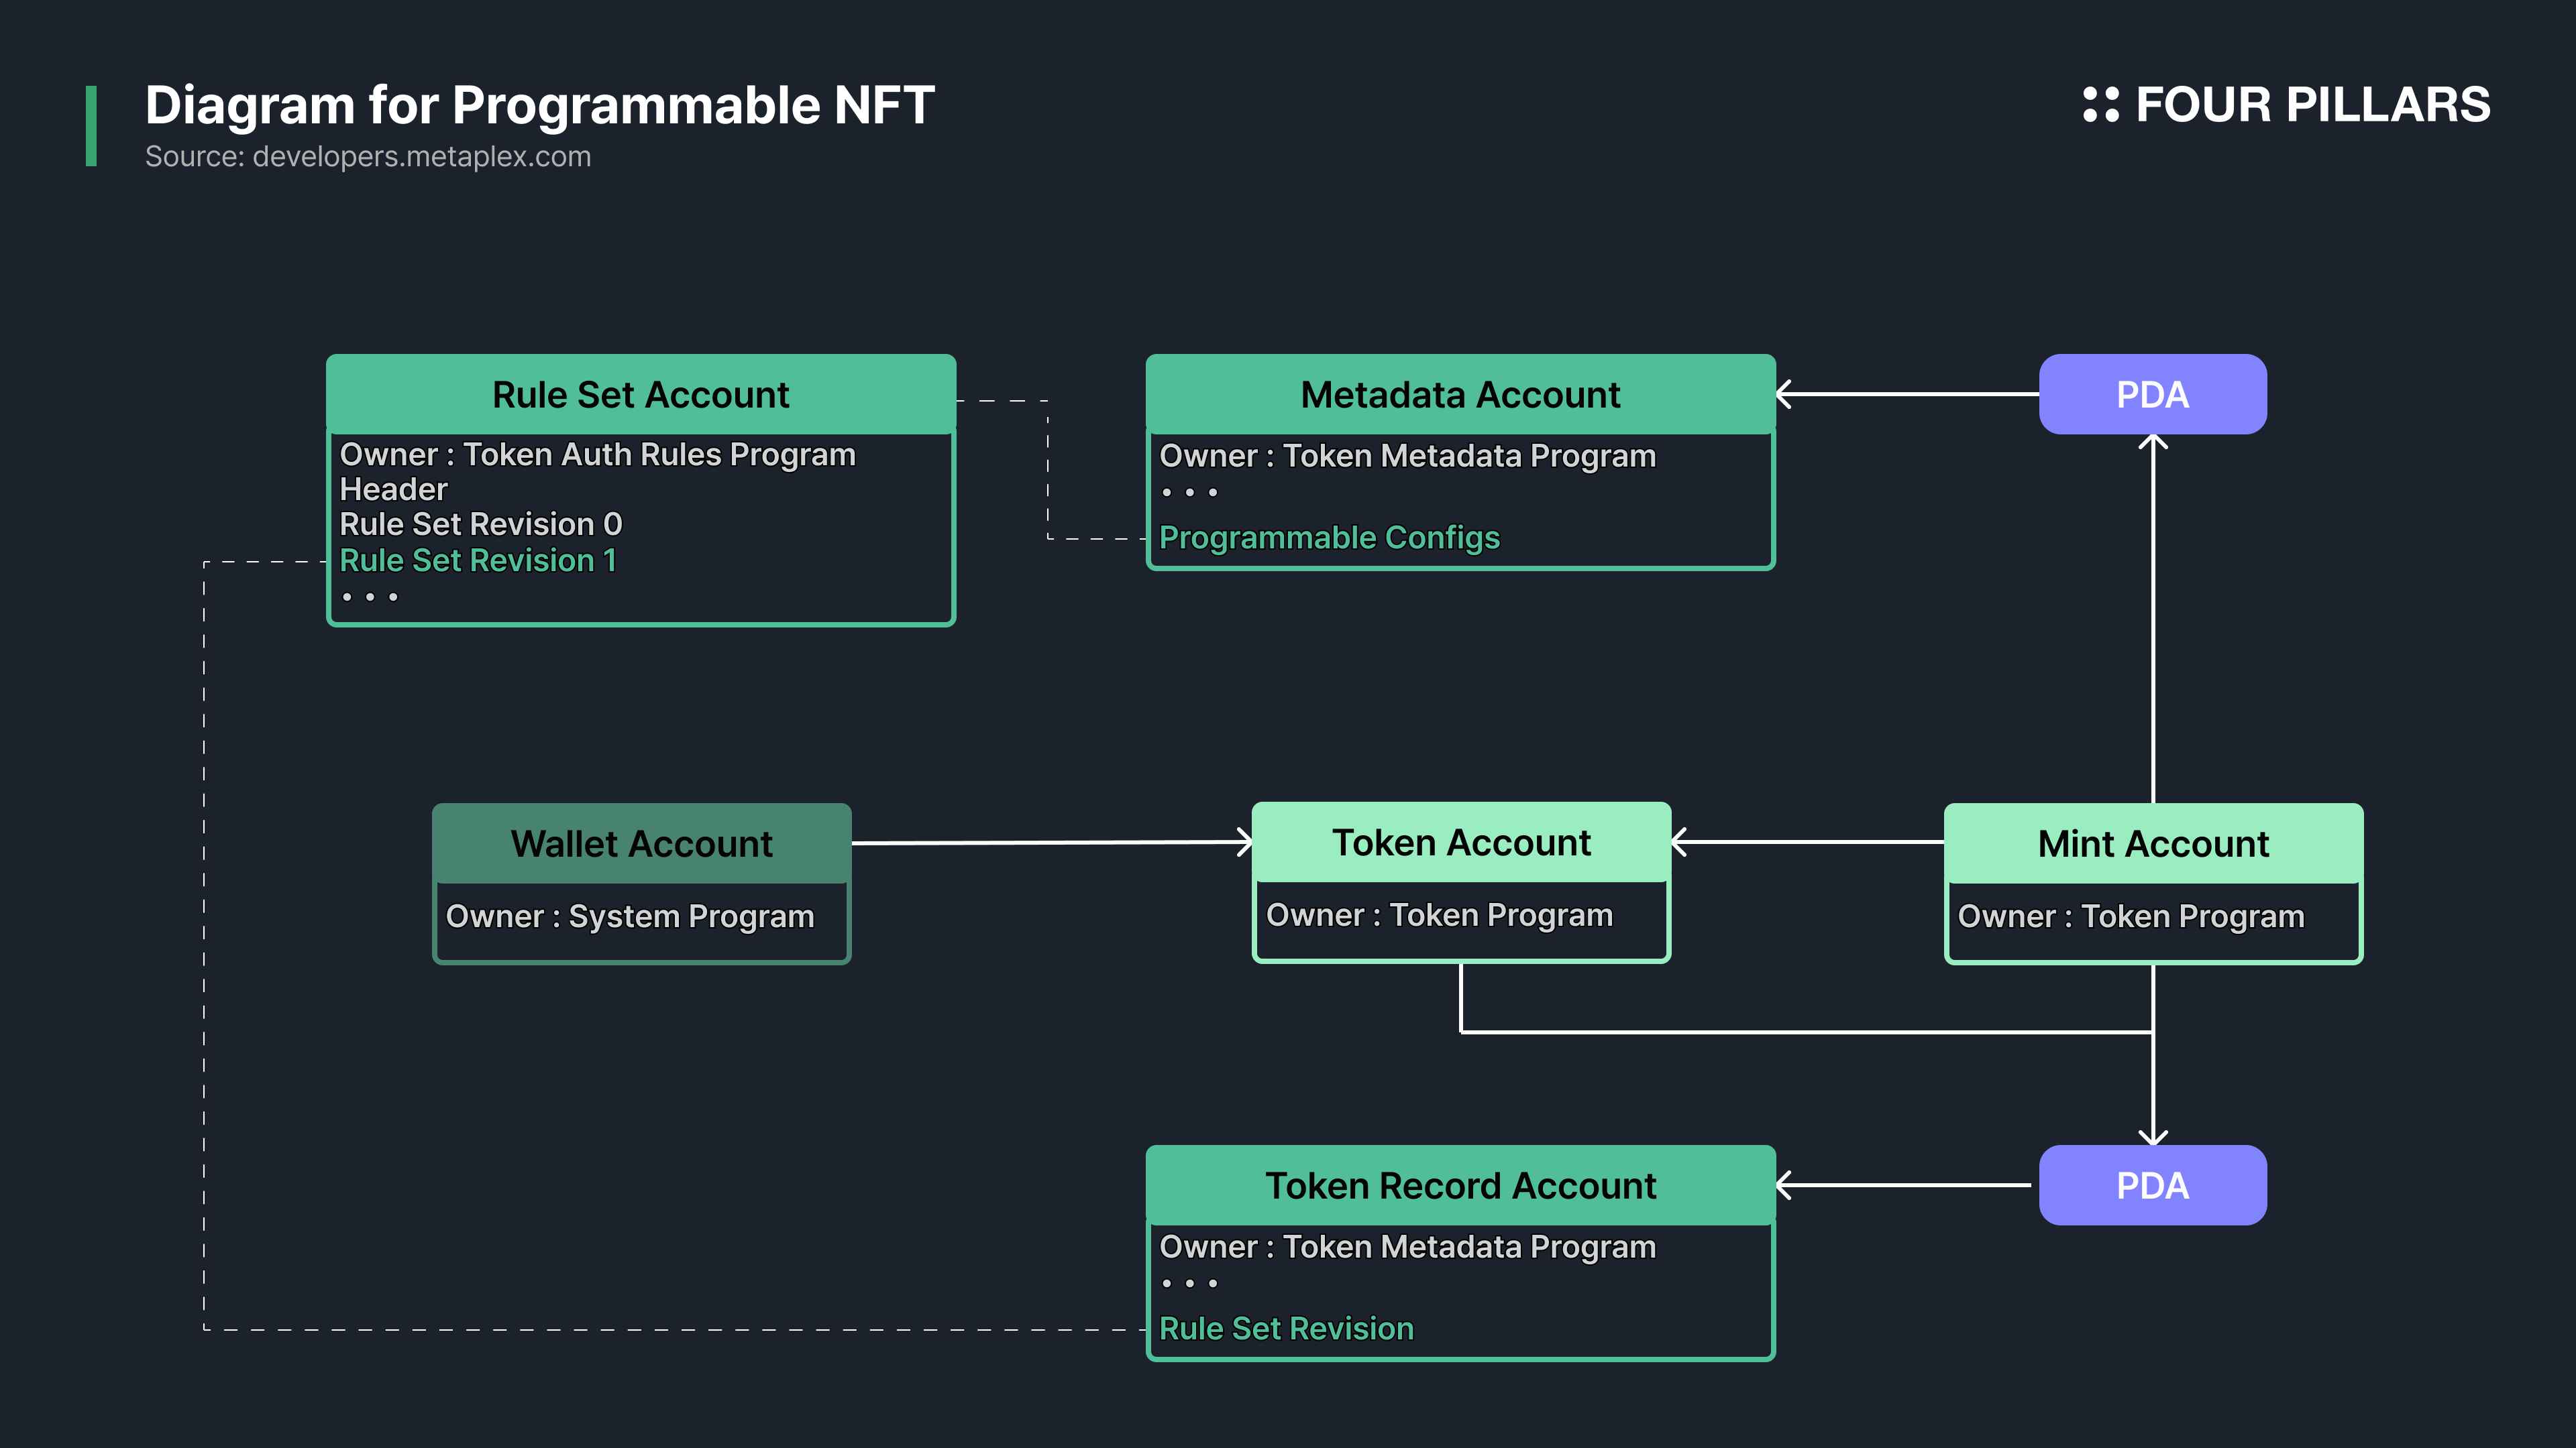Click the Four Pillars logo dots icon
Image resolution: width=2576 pixels, height=1448 pixels.
click(x=2100, y=105)
